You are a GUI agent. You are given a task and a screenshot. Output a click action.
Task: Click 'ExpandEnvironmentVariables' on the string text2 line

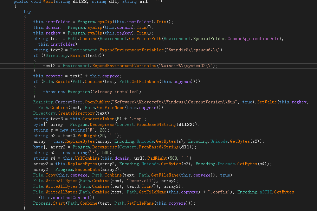tap(131, 50)
